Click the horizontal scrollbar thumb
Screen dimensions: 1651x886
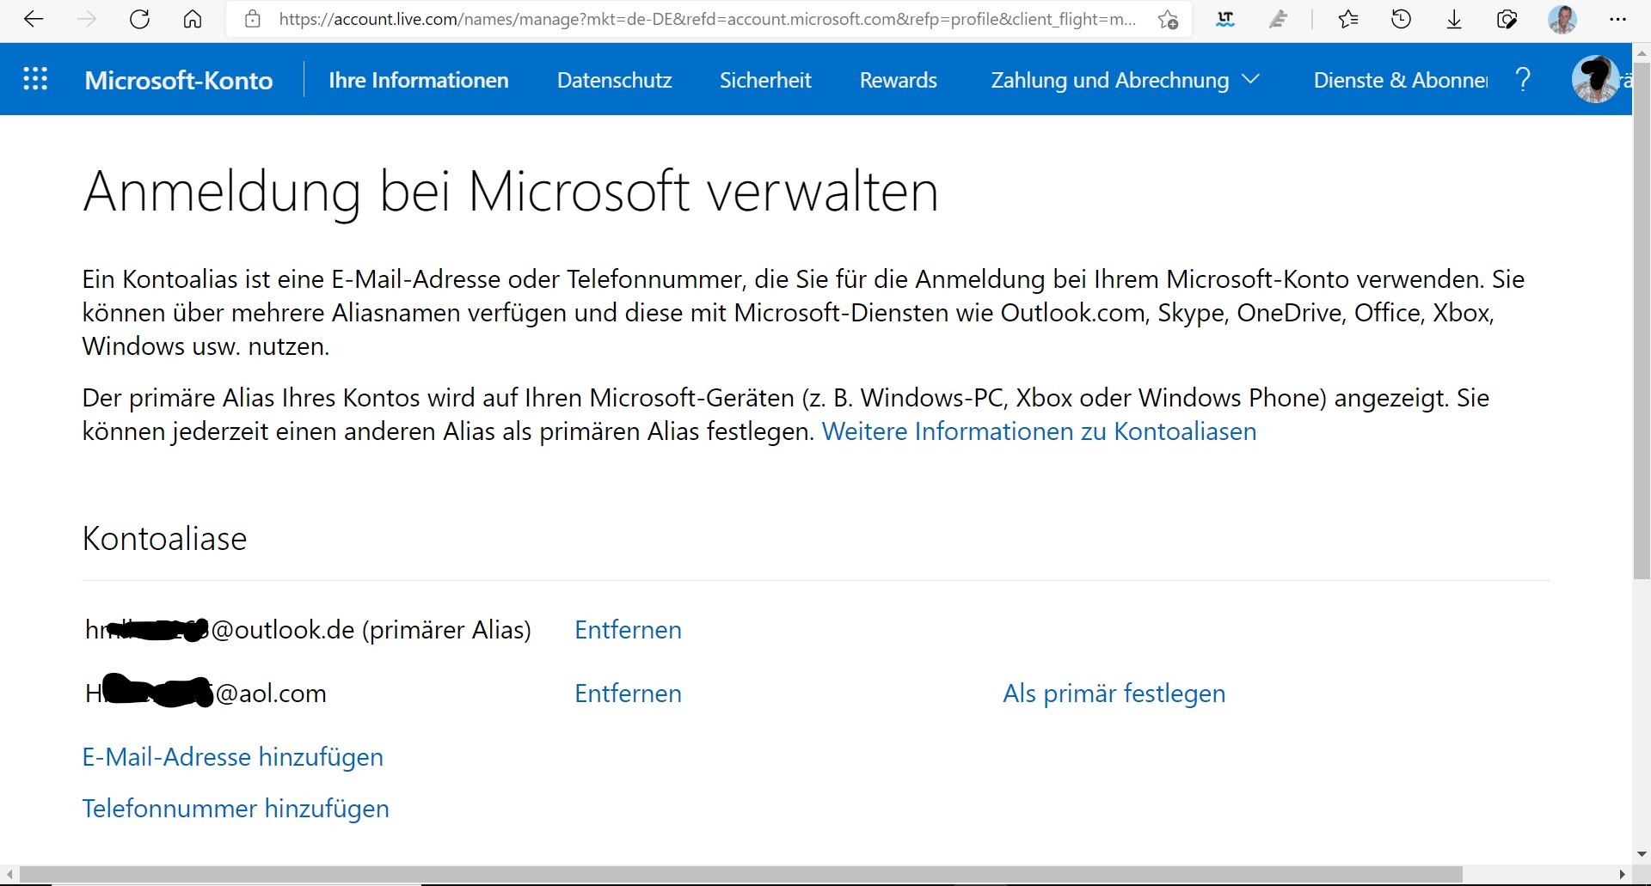click(x=740, y=875)
